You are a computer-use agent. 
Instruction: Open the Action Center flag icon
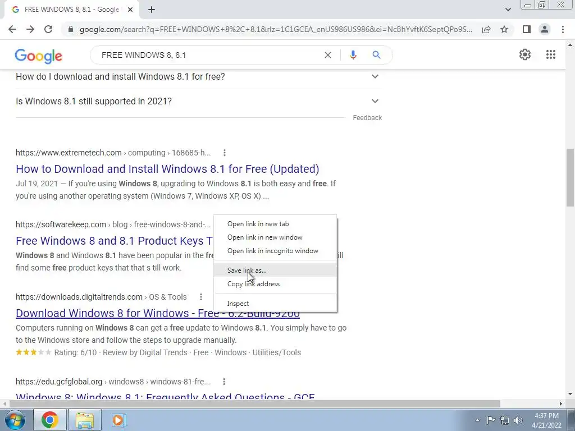(491, 420)
